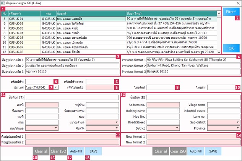Click the customer list scroll up arrow
Viewport: 242px width, 161px height.
pos(219,13)
